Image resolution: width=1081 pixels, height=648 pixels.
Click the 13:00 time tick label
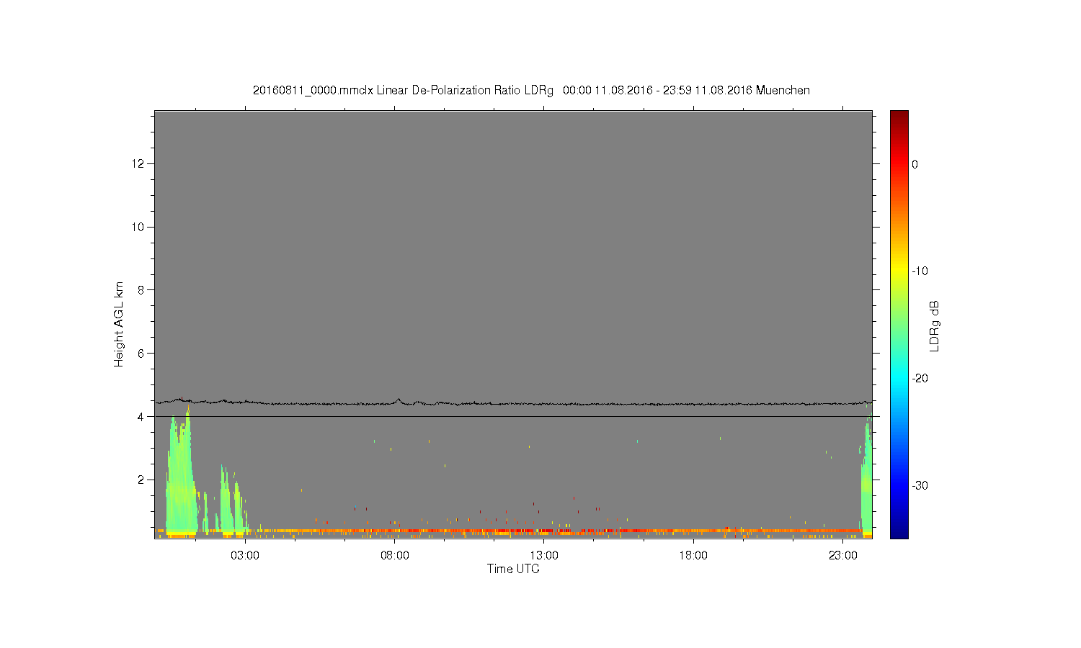click(x=544, y=556)
